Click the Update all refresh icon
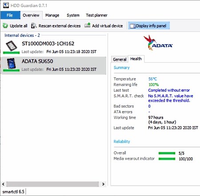Image resolution: width=200 pixels, height=196 pixels. point(5,26)
